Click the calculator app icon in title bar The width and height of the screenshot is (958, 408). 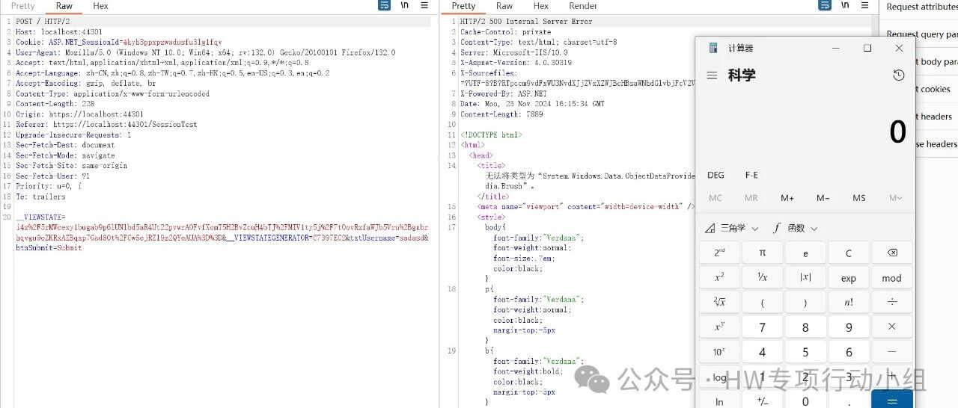pos(712,48)
